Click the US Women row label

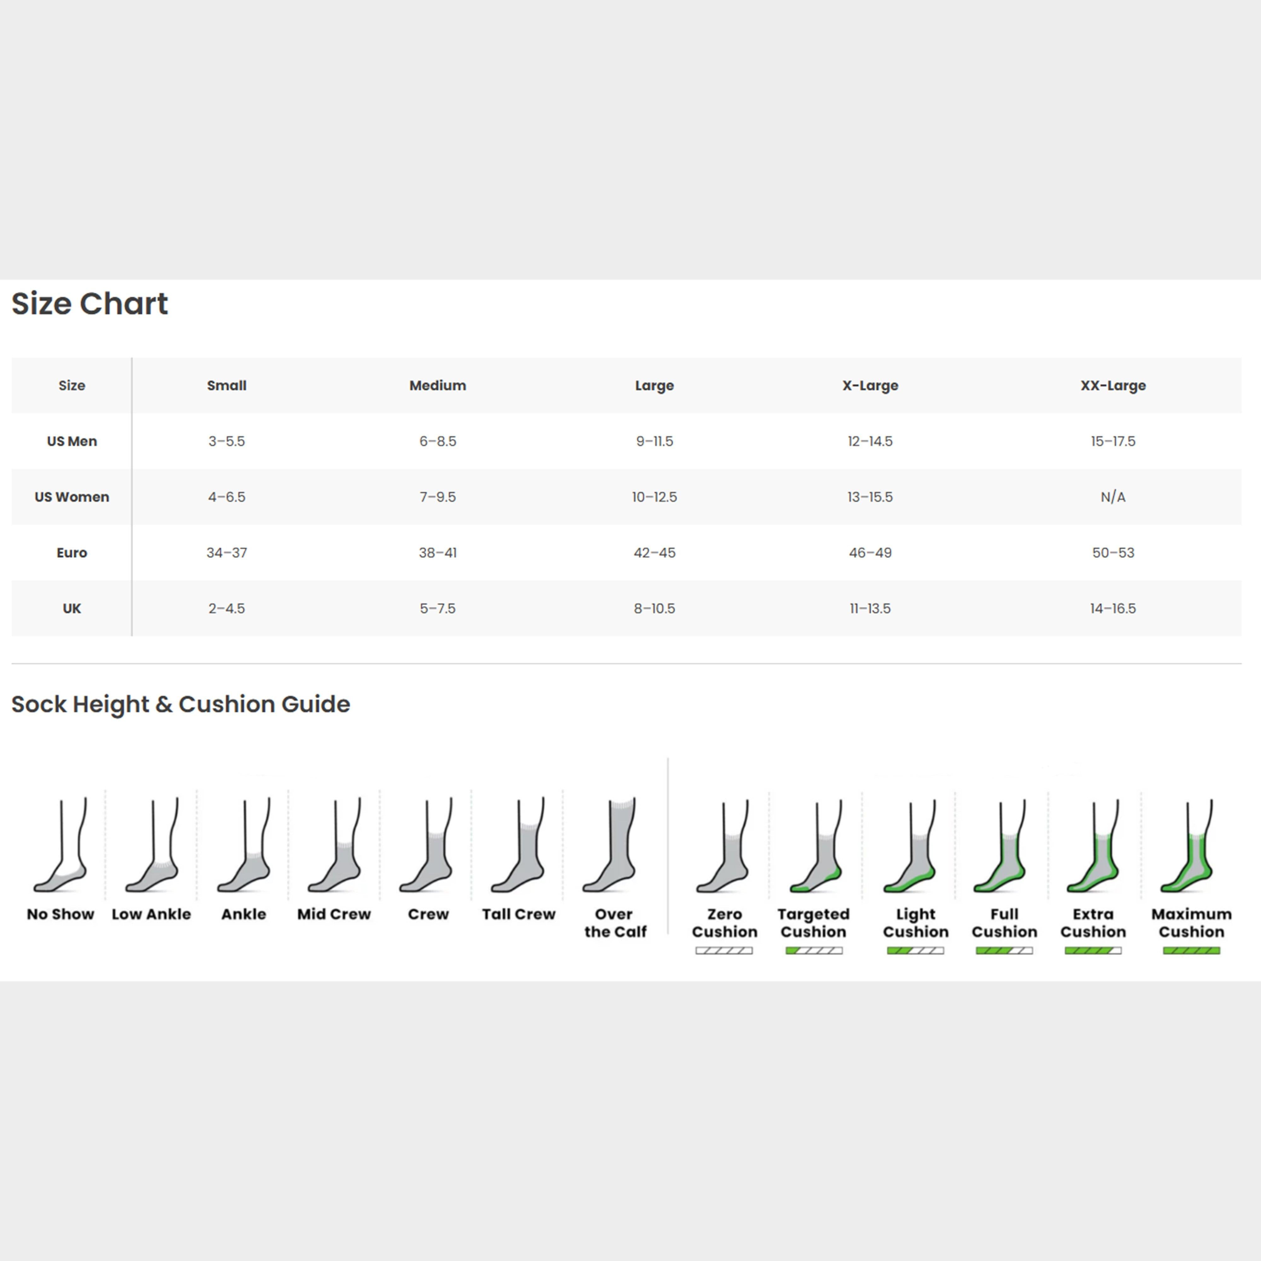click(72, 497)
